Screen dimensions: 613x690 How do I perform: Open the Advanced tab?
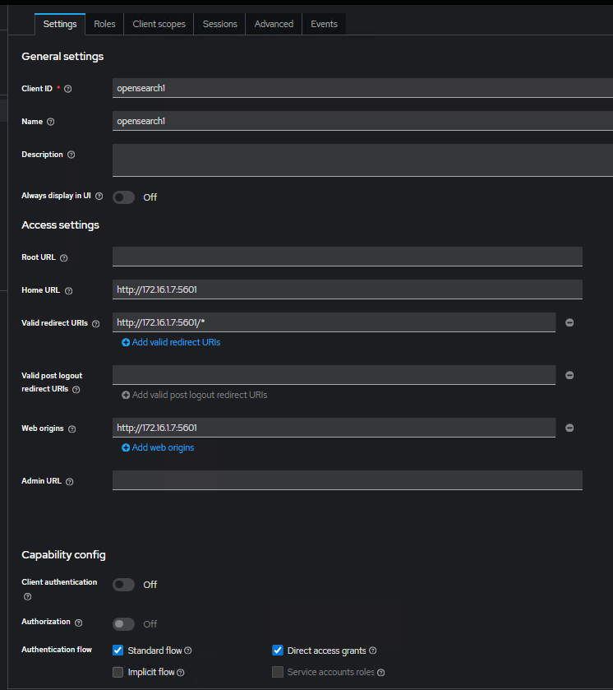tap(274, 24)
